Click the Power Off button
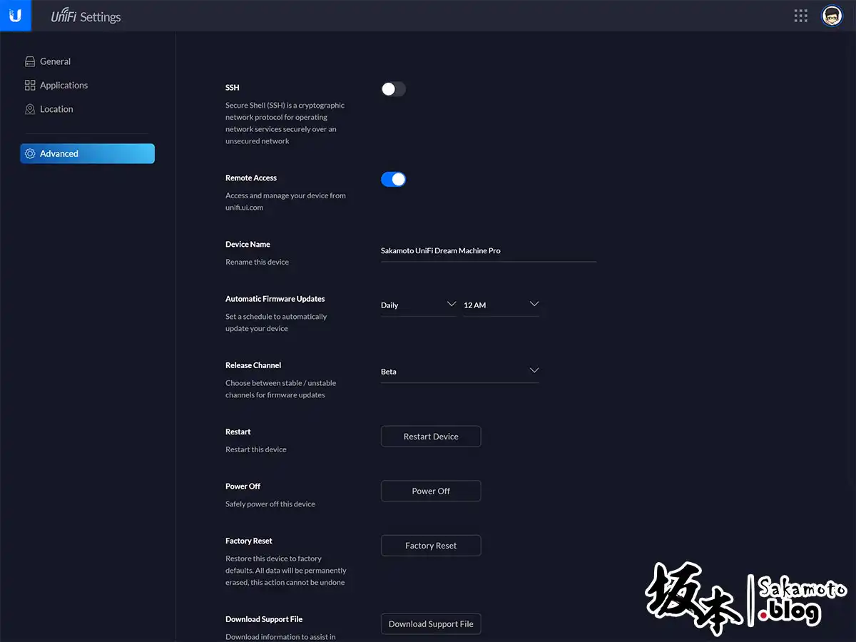856x642 pixels. pos(431,491)
